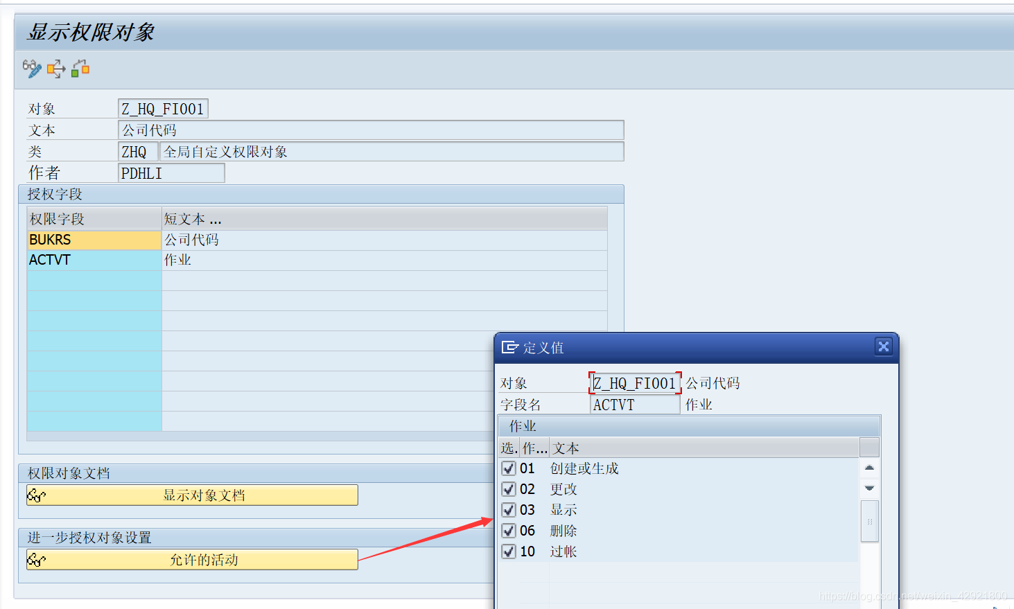Click the 选 column header in dialog
This screenshot has height=609, width=1014.
pos(509,448)
